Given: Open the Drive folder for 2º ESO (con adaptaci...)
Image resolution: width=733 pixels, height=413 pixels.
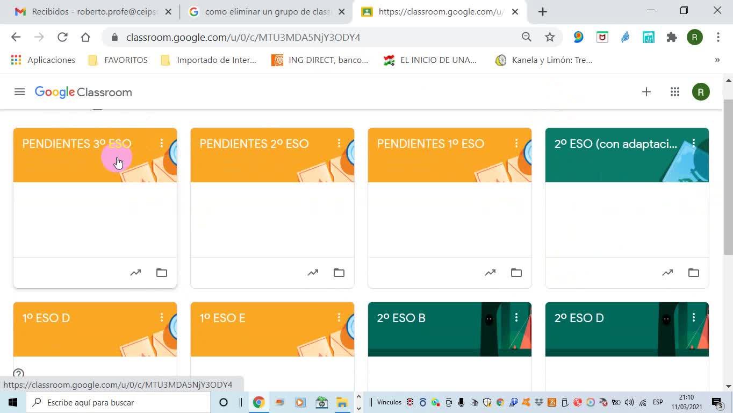Looking at the screenshot, I should point(694,273).
